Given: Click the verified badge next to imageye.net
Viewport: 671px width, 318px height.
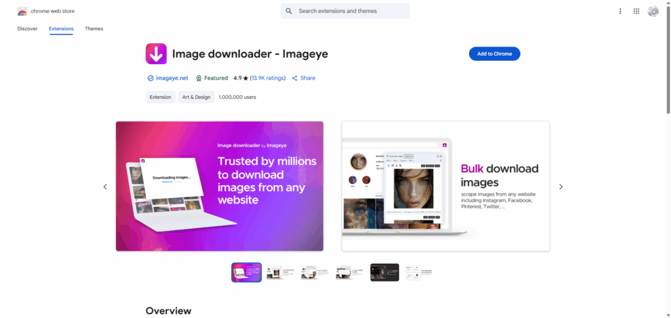Looking at the screenshot, I should pyautogui.click(x=150, y=79).
